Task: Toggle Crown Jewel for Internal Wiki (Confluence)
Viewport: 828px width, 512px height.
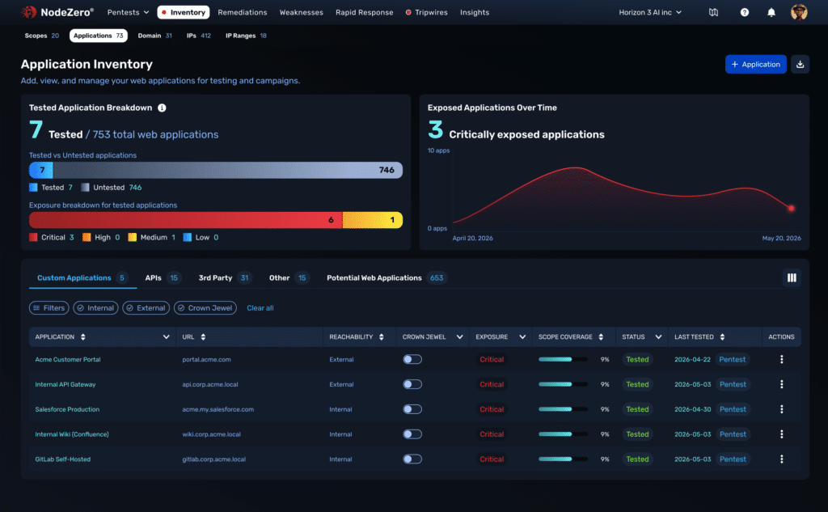Action: tap(412, 434)
